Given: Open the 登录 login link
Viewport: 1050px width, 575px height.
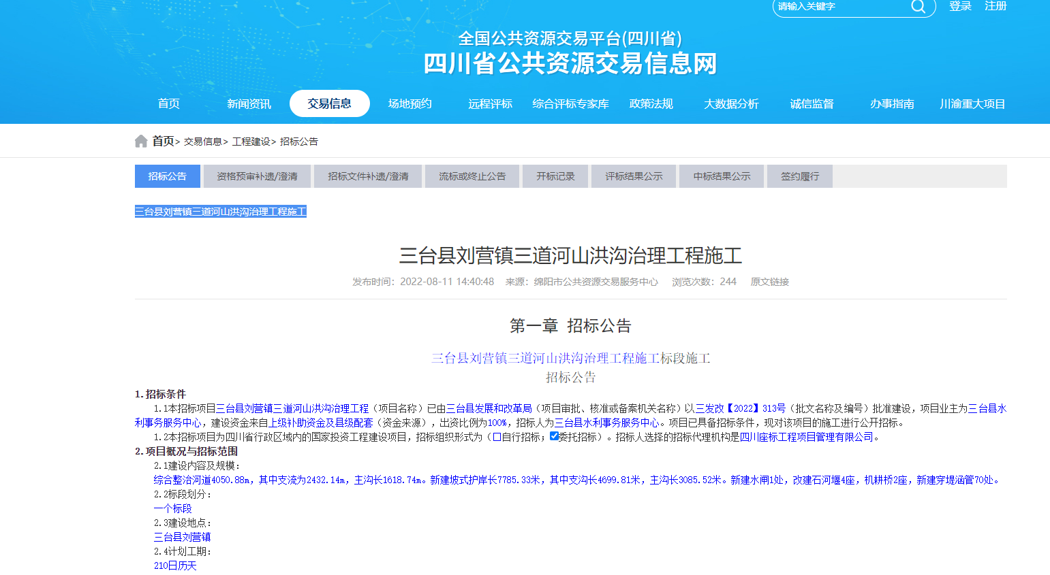Looking at the screenshot, I should click(x=960, y=6).
